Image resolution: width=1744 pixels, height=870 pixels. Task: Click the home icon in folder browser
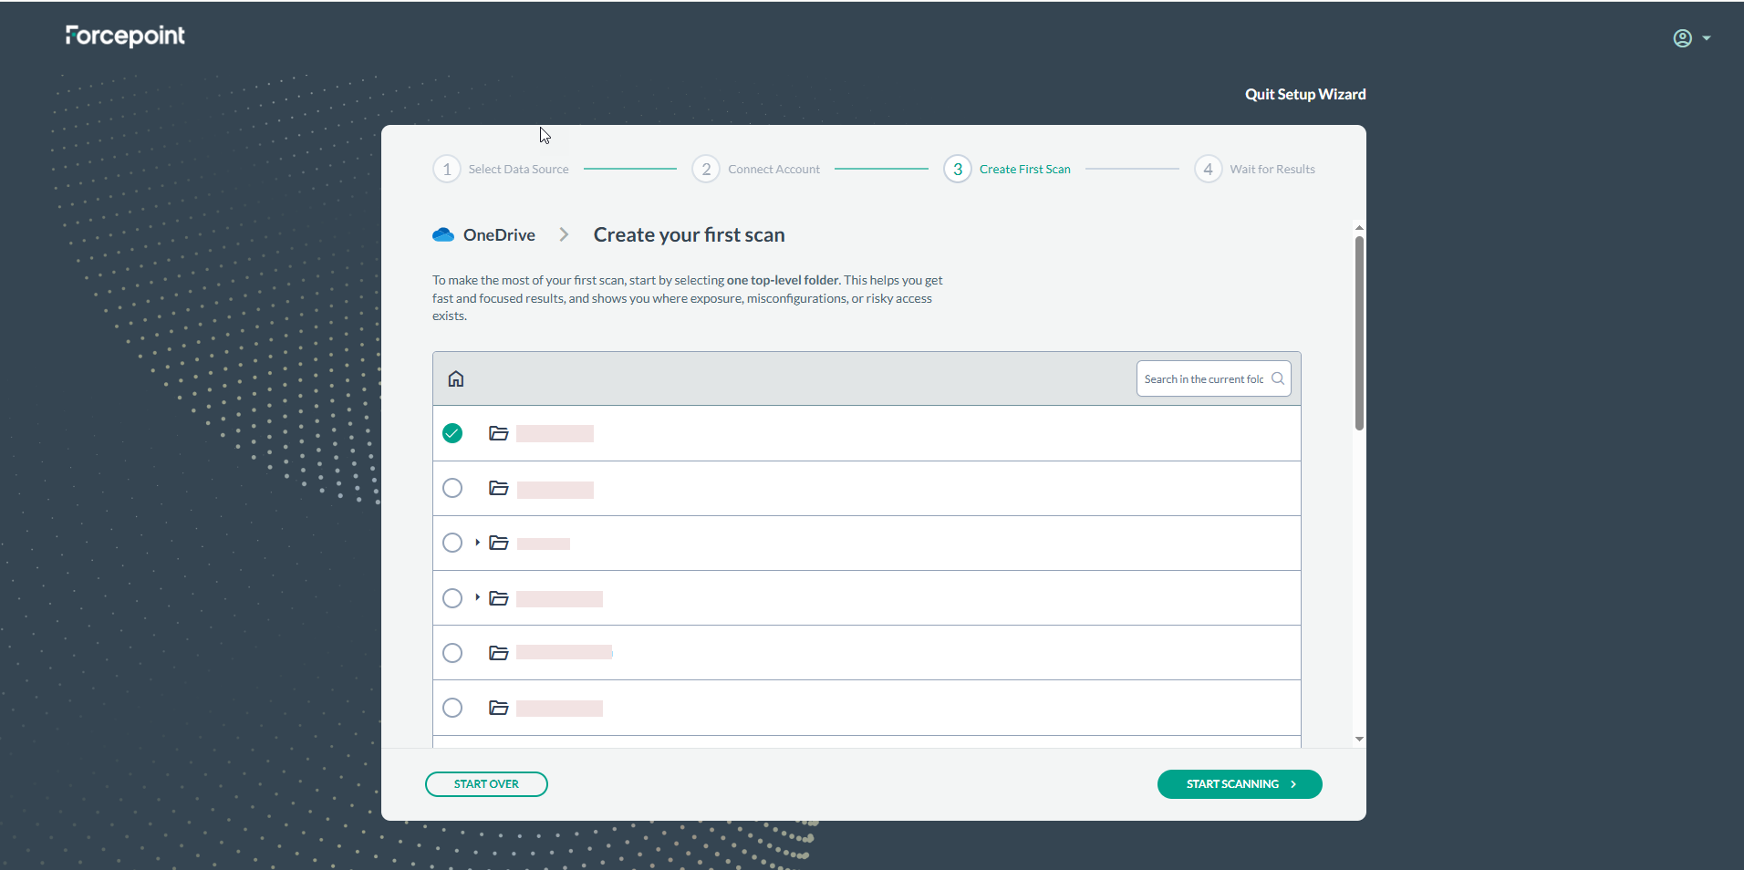pos(456,378)
